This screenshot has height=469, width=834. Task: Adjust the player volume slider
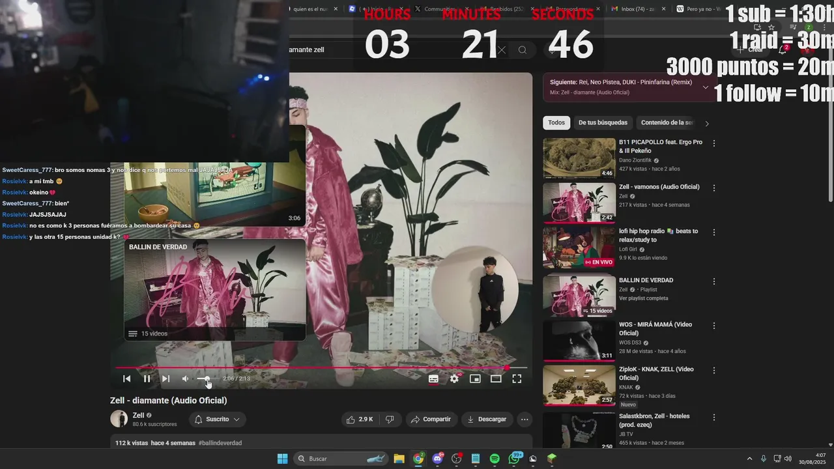click(206, 378)
